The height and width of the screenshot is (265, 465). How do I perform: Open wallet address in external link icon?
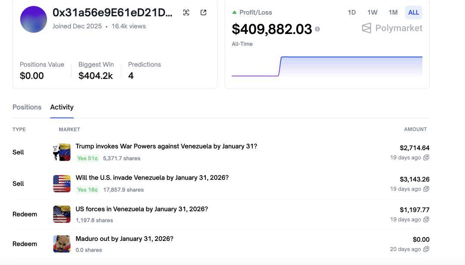[204, 12]
